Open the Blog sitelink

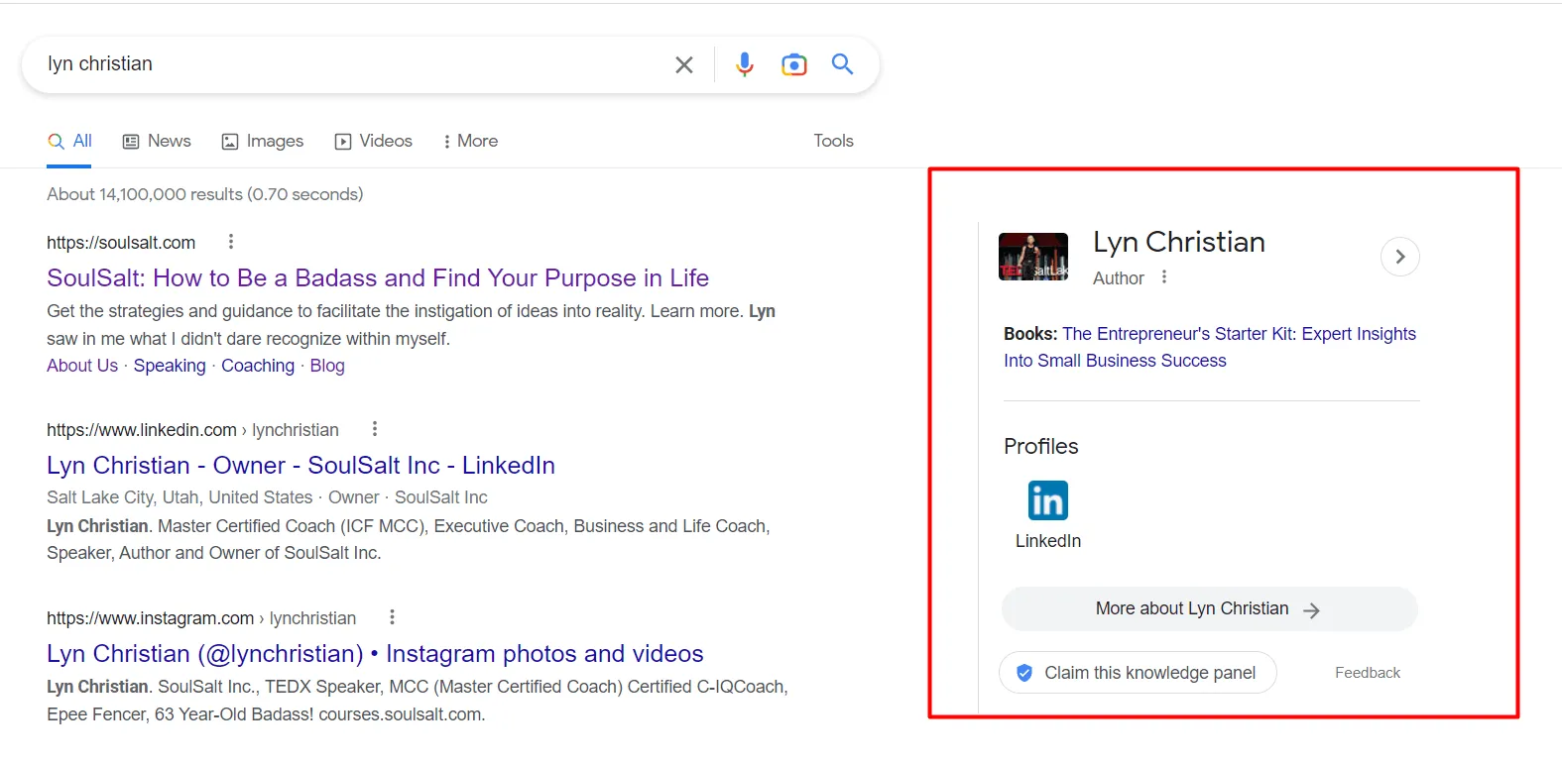[327, 366]
